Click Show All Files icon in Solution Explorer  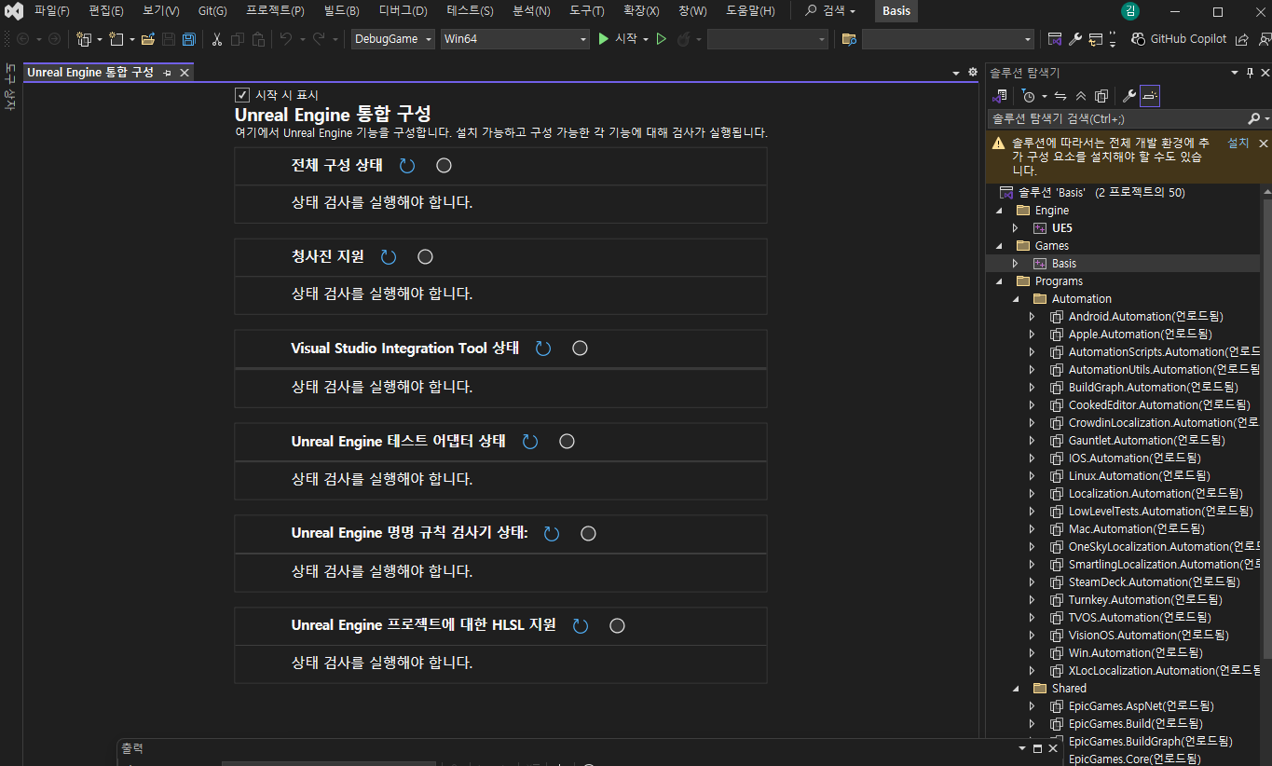point(1101,96)
